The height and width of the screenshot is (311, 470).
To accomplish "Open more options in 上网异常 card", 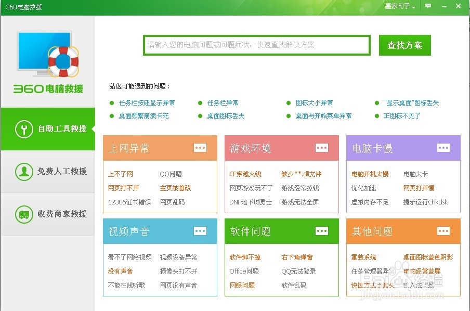I will click(200, 148).
